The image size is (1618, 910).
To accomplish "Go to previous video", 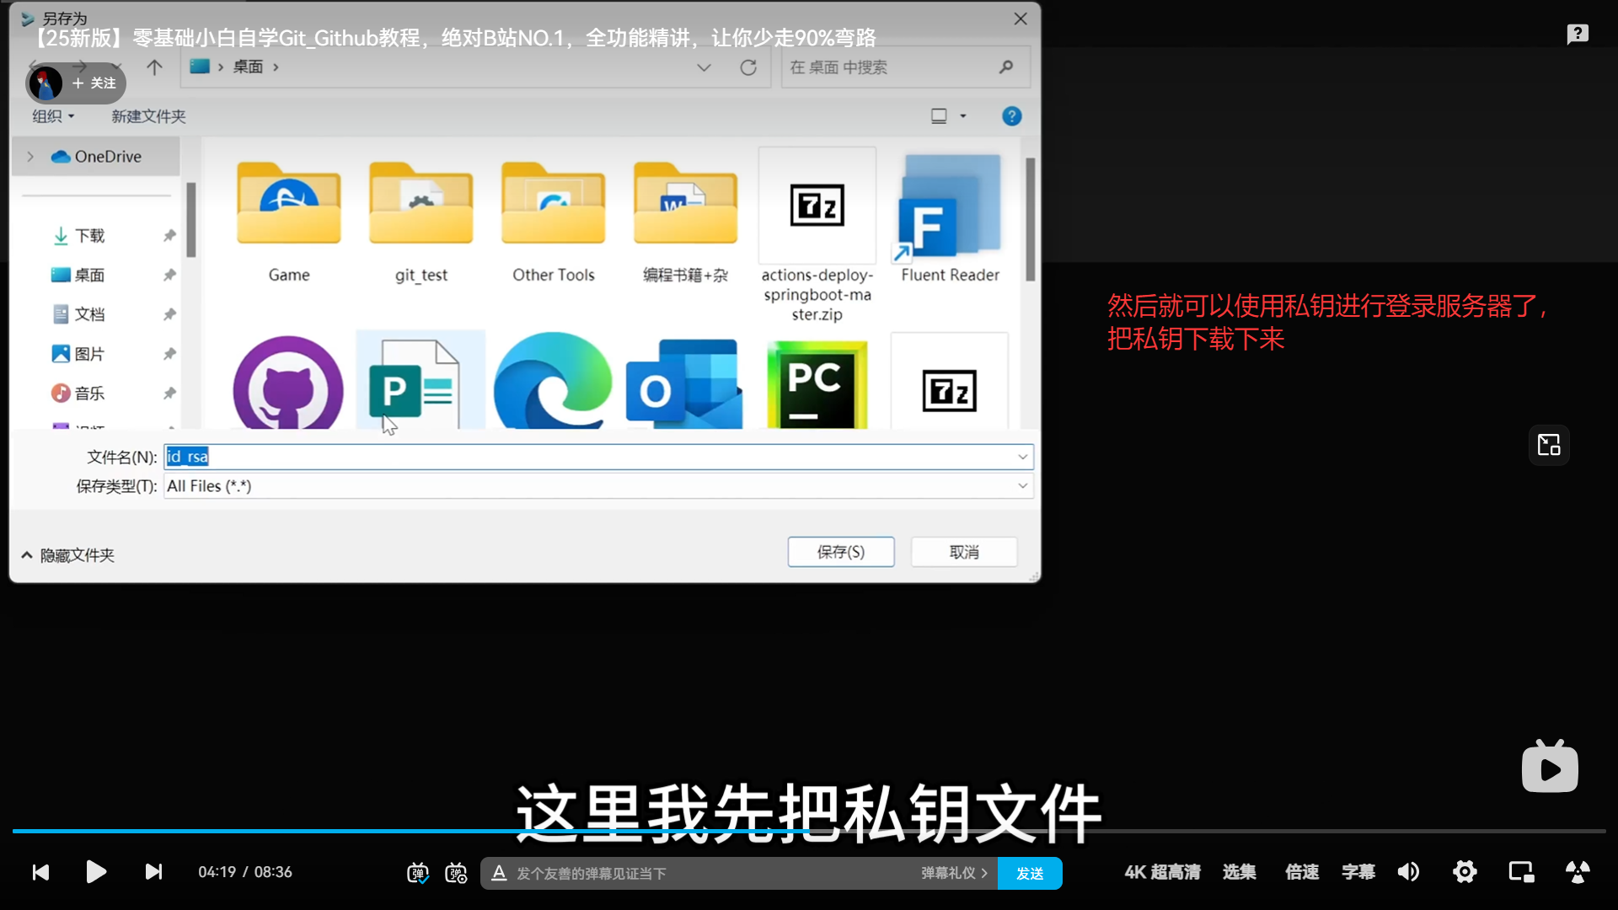I will (40, 872).
